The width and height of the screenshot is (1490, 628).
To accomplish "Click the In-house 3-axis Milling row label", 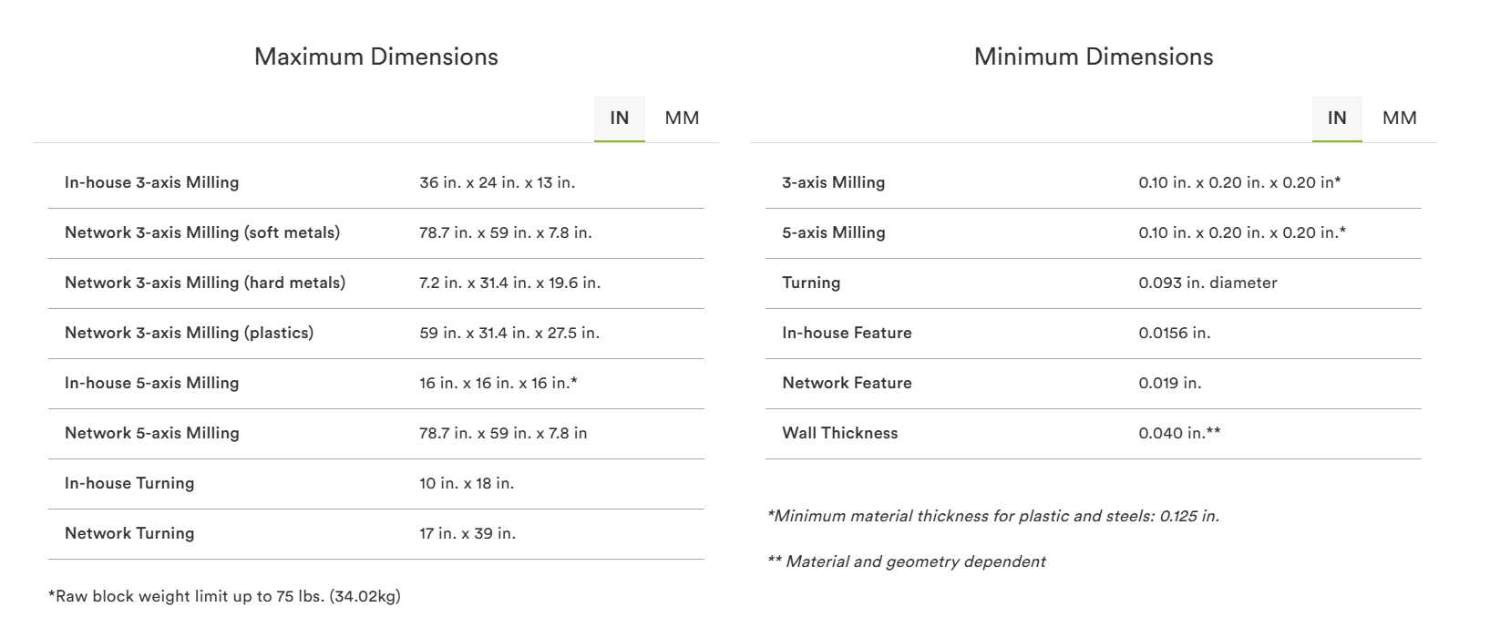I will click(151, 182).
